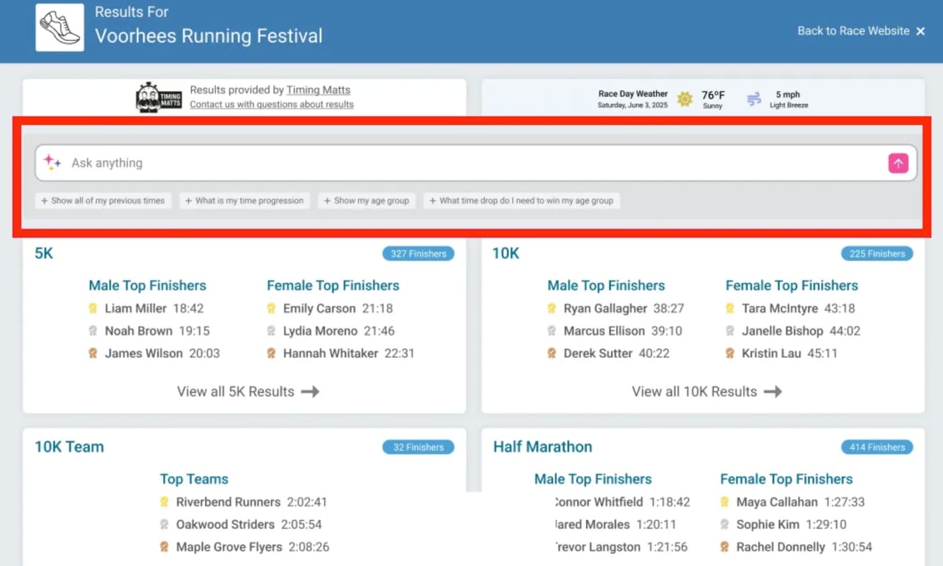This screenshot has width=943, height=566.
Task: Click the gold medal beside Emily Carson
Action: pyautogui.click(x=271, y=308)
